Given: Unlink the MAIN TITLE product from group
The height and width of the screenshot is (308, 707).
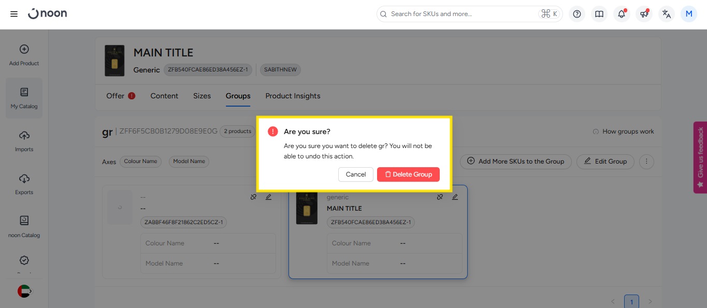Looking at the screenshot, I should coord(440,197).
